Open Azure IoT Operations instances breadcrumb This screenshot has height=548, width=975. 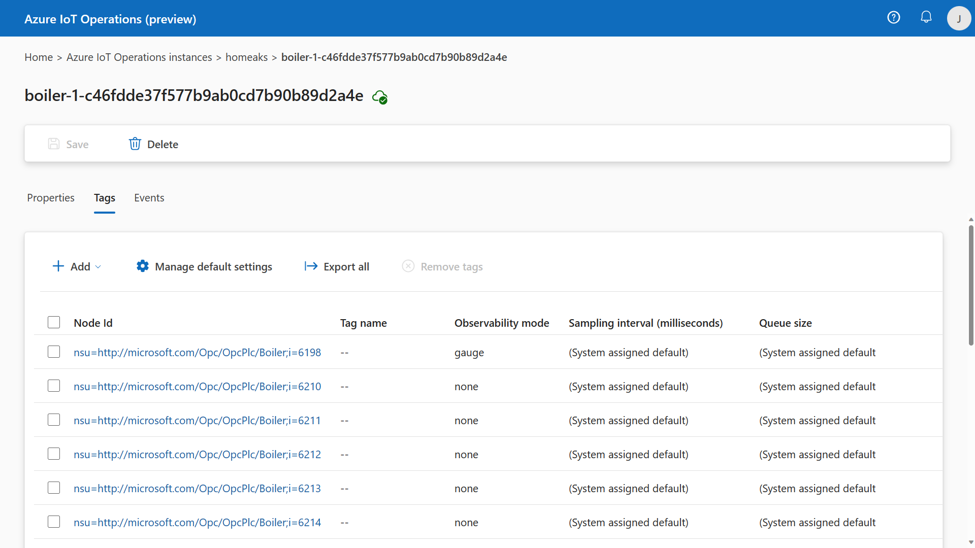tap(139, 57)
